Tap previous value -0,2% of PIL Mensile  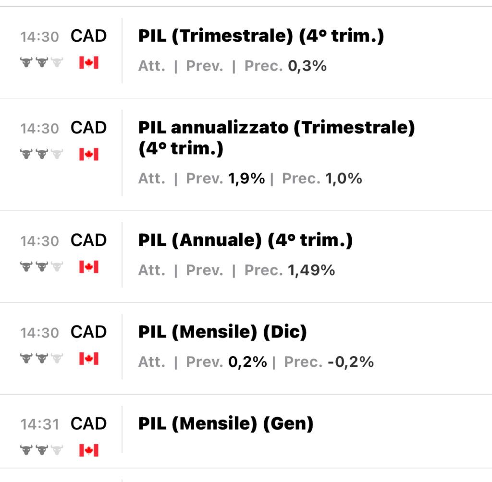tap(351, 362)
